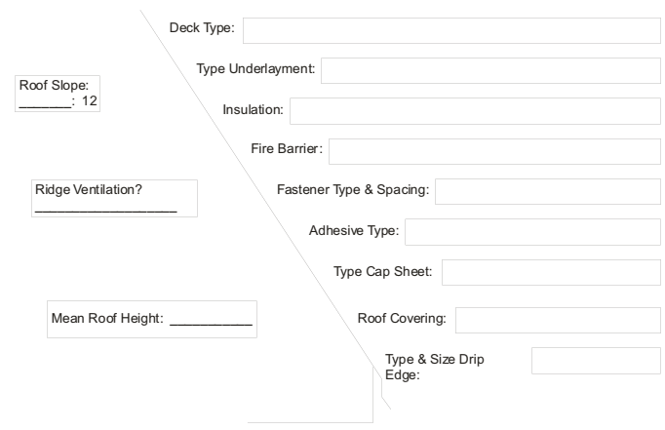
Task: Click the Fastener Type & Spacing field
Action: tap(547, 191)
